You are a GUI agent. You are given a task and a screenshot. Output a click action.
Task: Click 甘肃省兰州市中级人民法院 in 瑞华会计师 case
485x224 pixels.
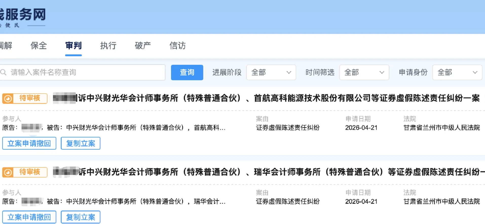(x=442, y=201)
